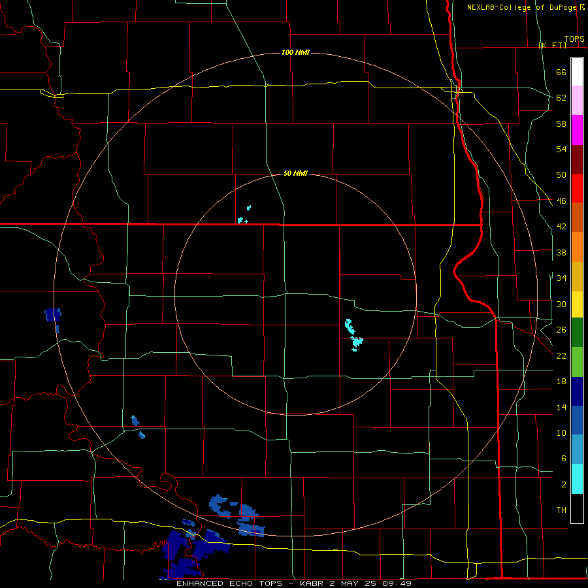Click the legend value 42

[x=561, y=227]
